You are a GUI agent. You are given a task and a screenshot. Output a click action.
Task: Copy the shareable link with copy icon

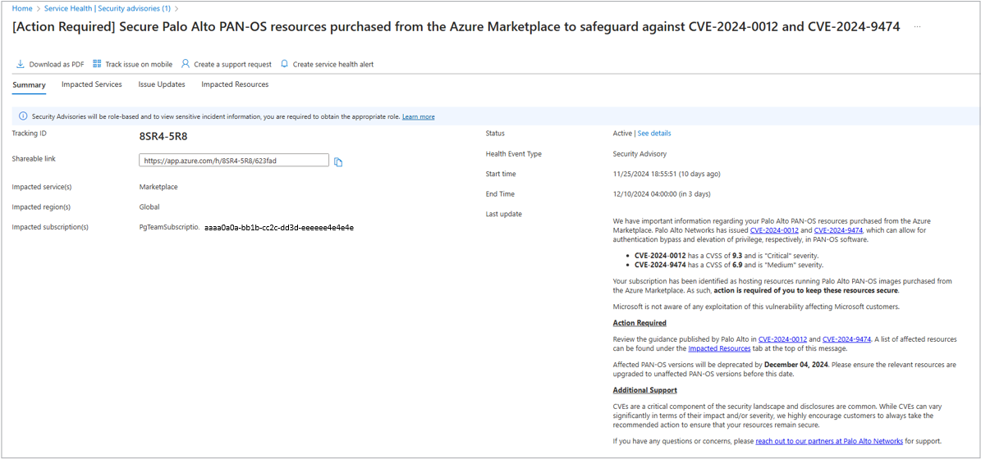click(x=338, y=161)
